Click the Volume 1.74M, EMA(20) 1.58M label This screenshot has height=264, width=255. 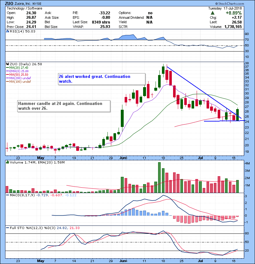click(37, 162)
